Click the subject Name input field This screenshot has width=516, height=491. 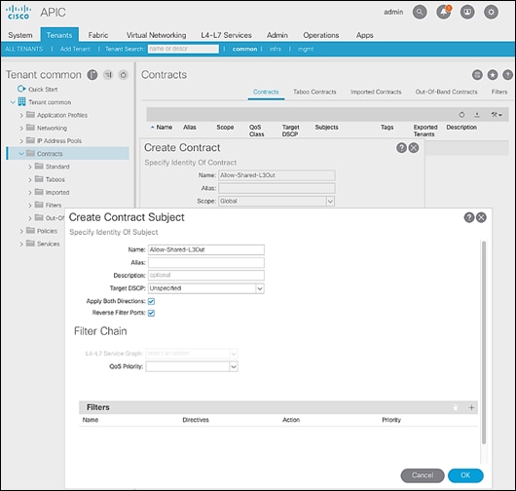coord(206,250)
